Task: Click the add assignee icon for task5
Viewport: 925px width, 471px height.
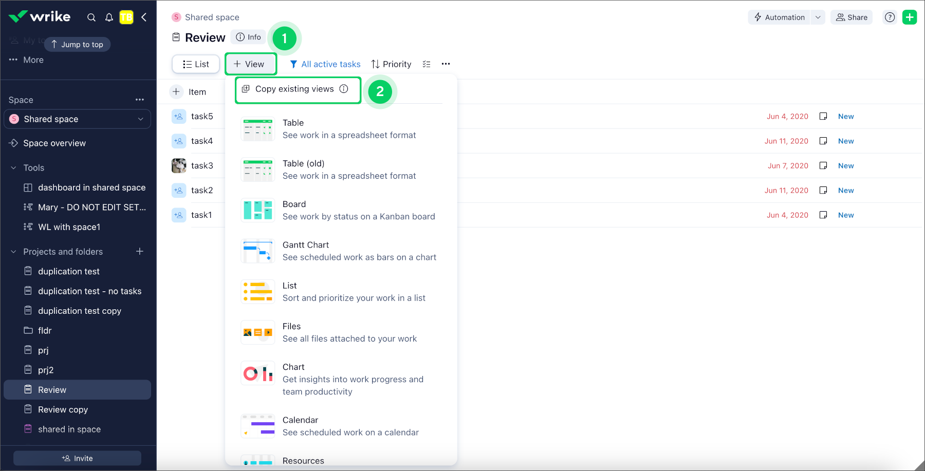Action: coord(179,117)
